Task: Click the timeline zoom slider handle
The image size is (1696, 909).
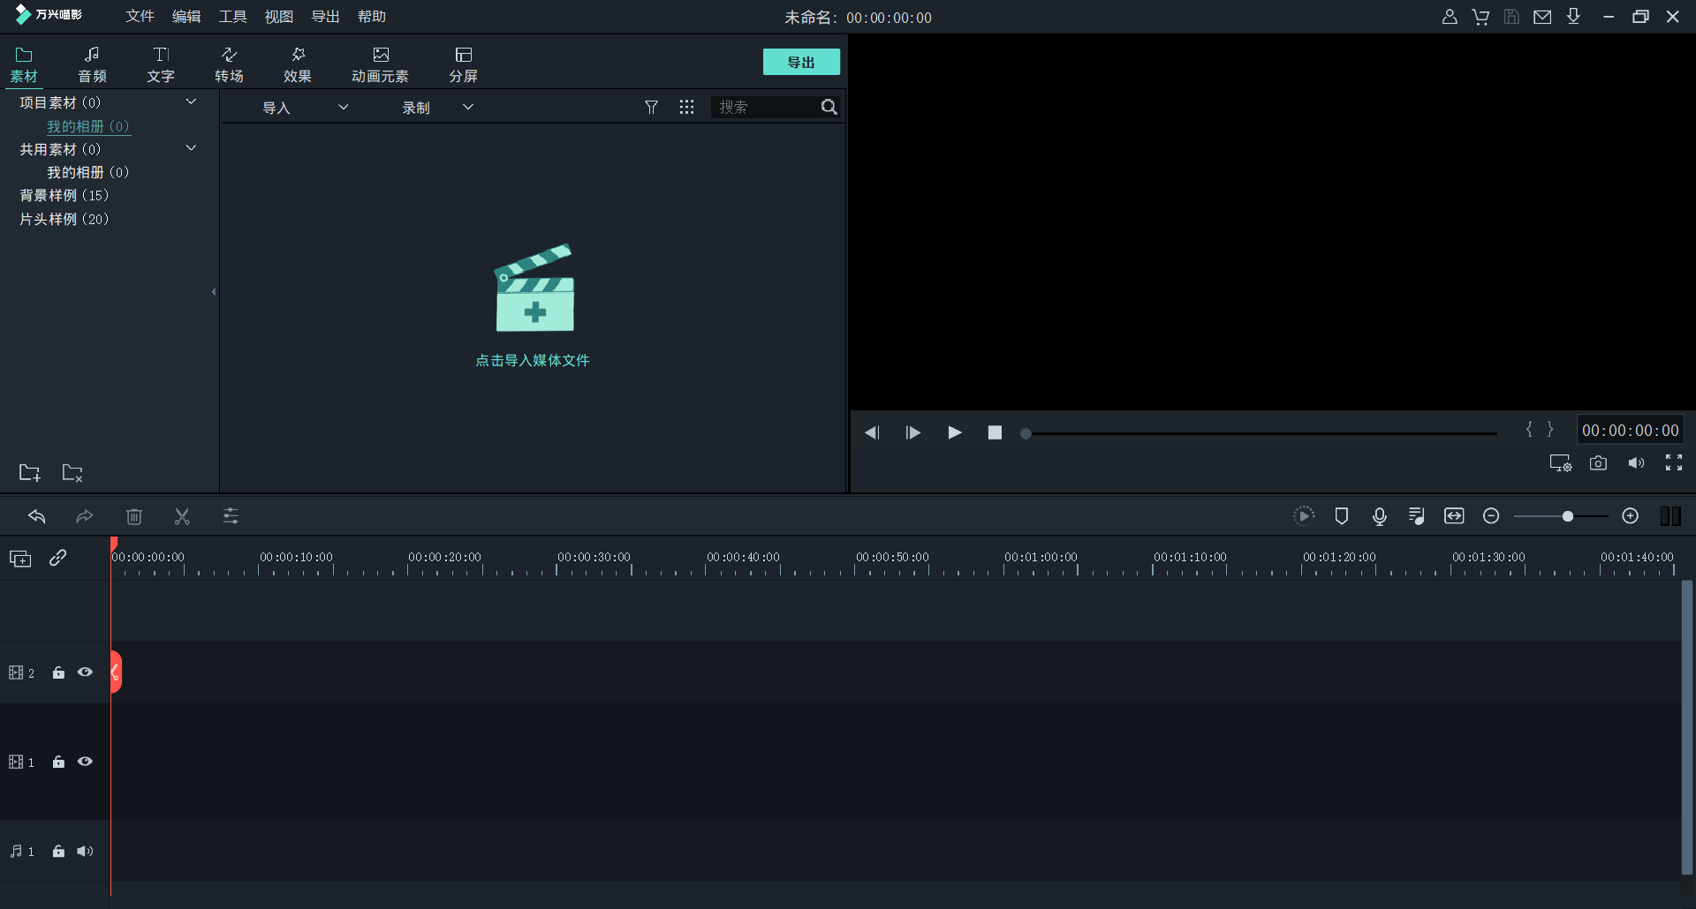Action: (x=1567, y=516)
